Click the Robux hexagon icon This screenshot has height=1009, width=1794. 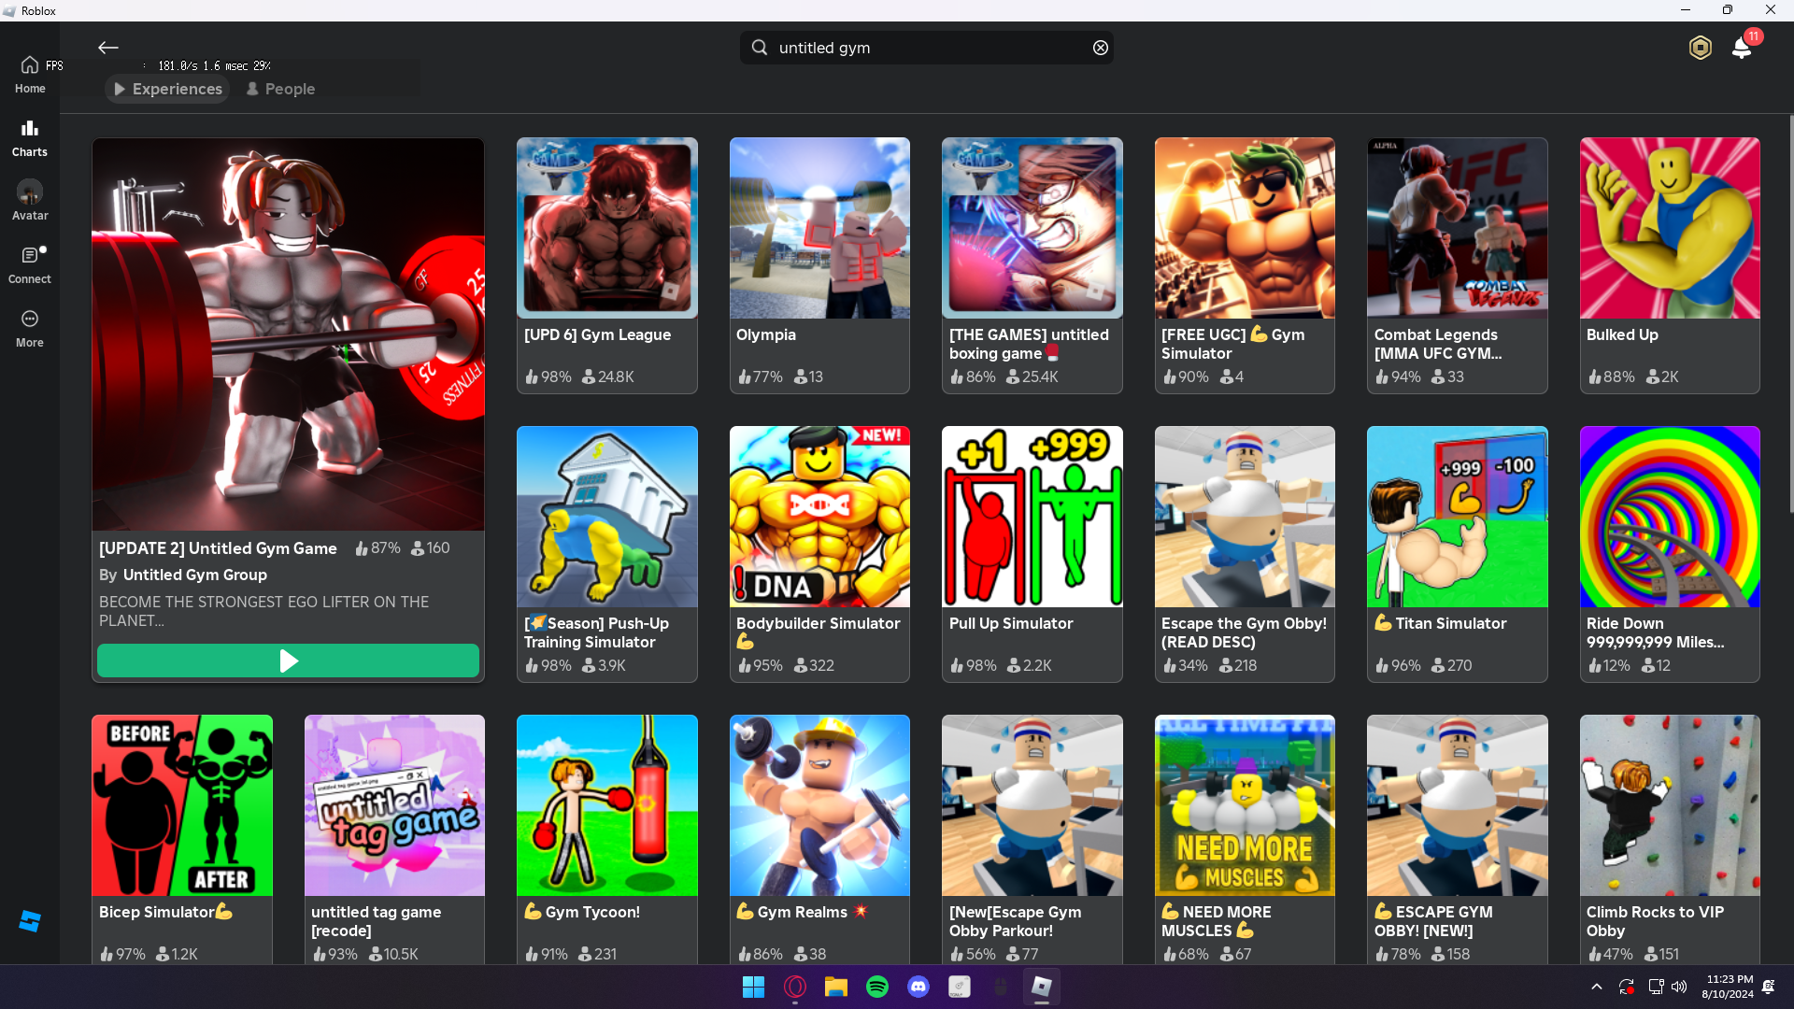(1700, 48)
